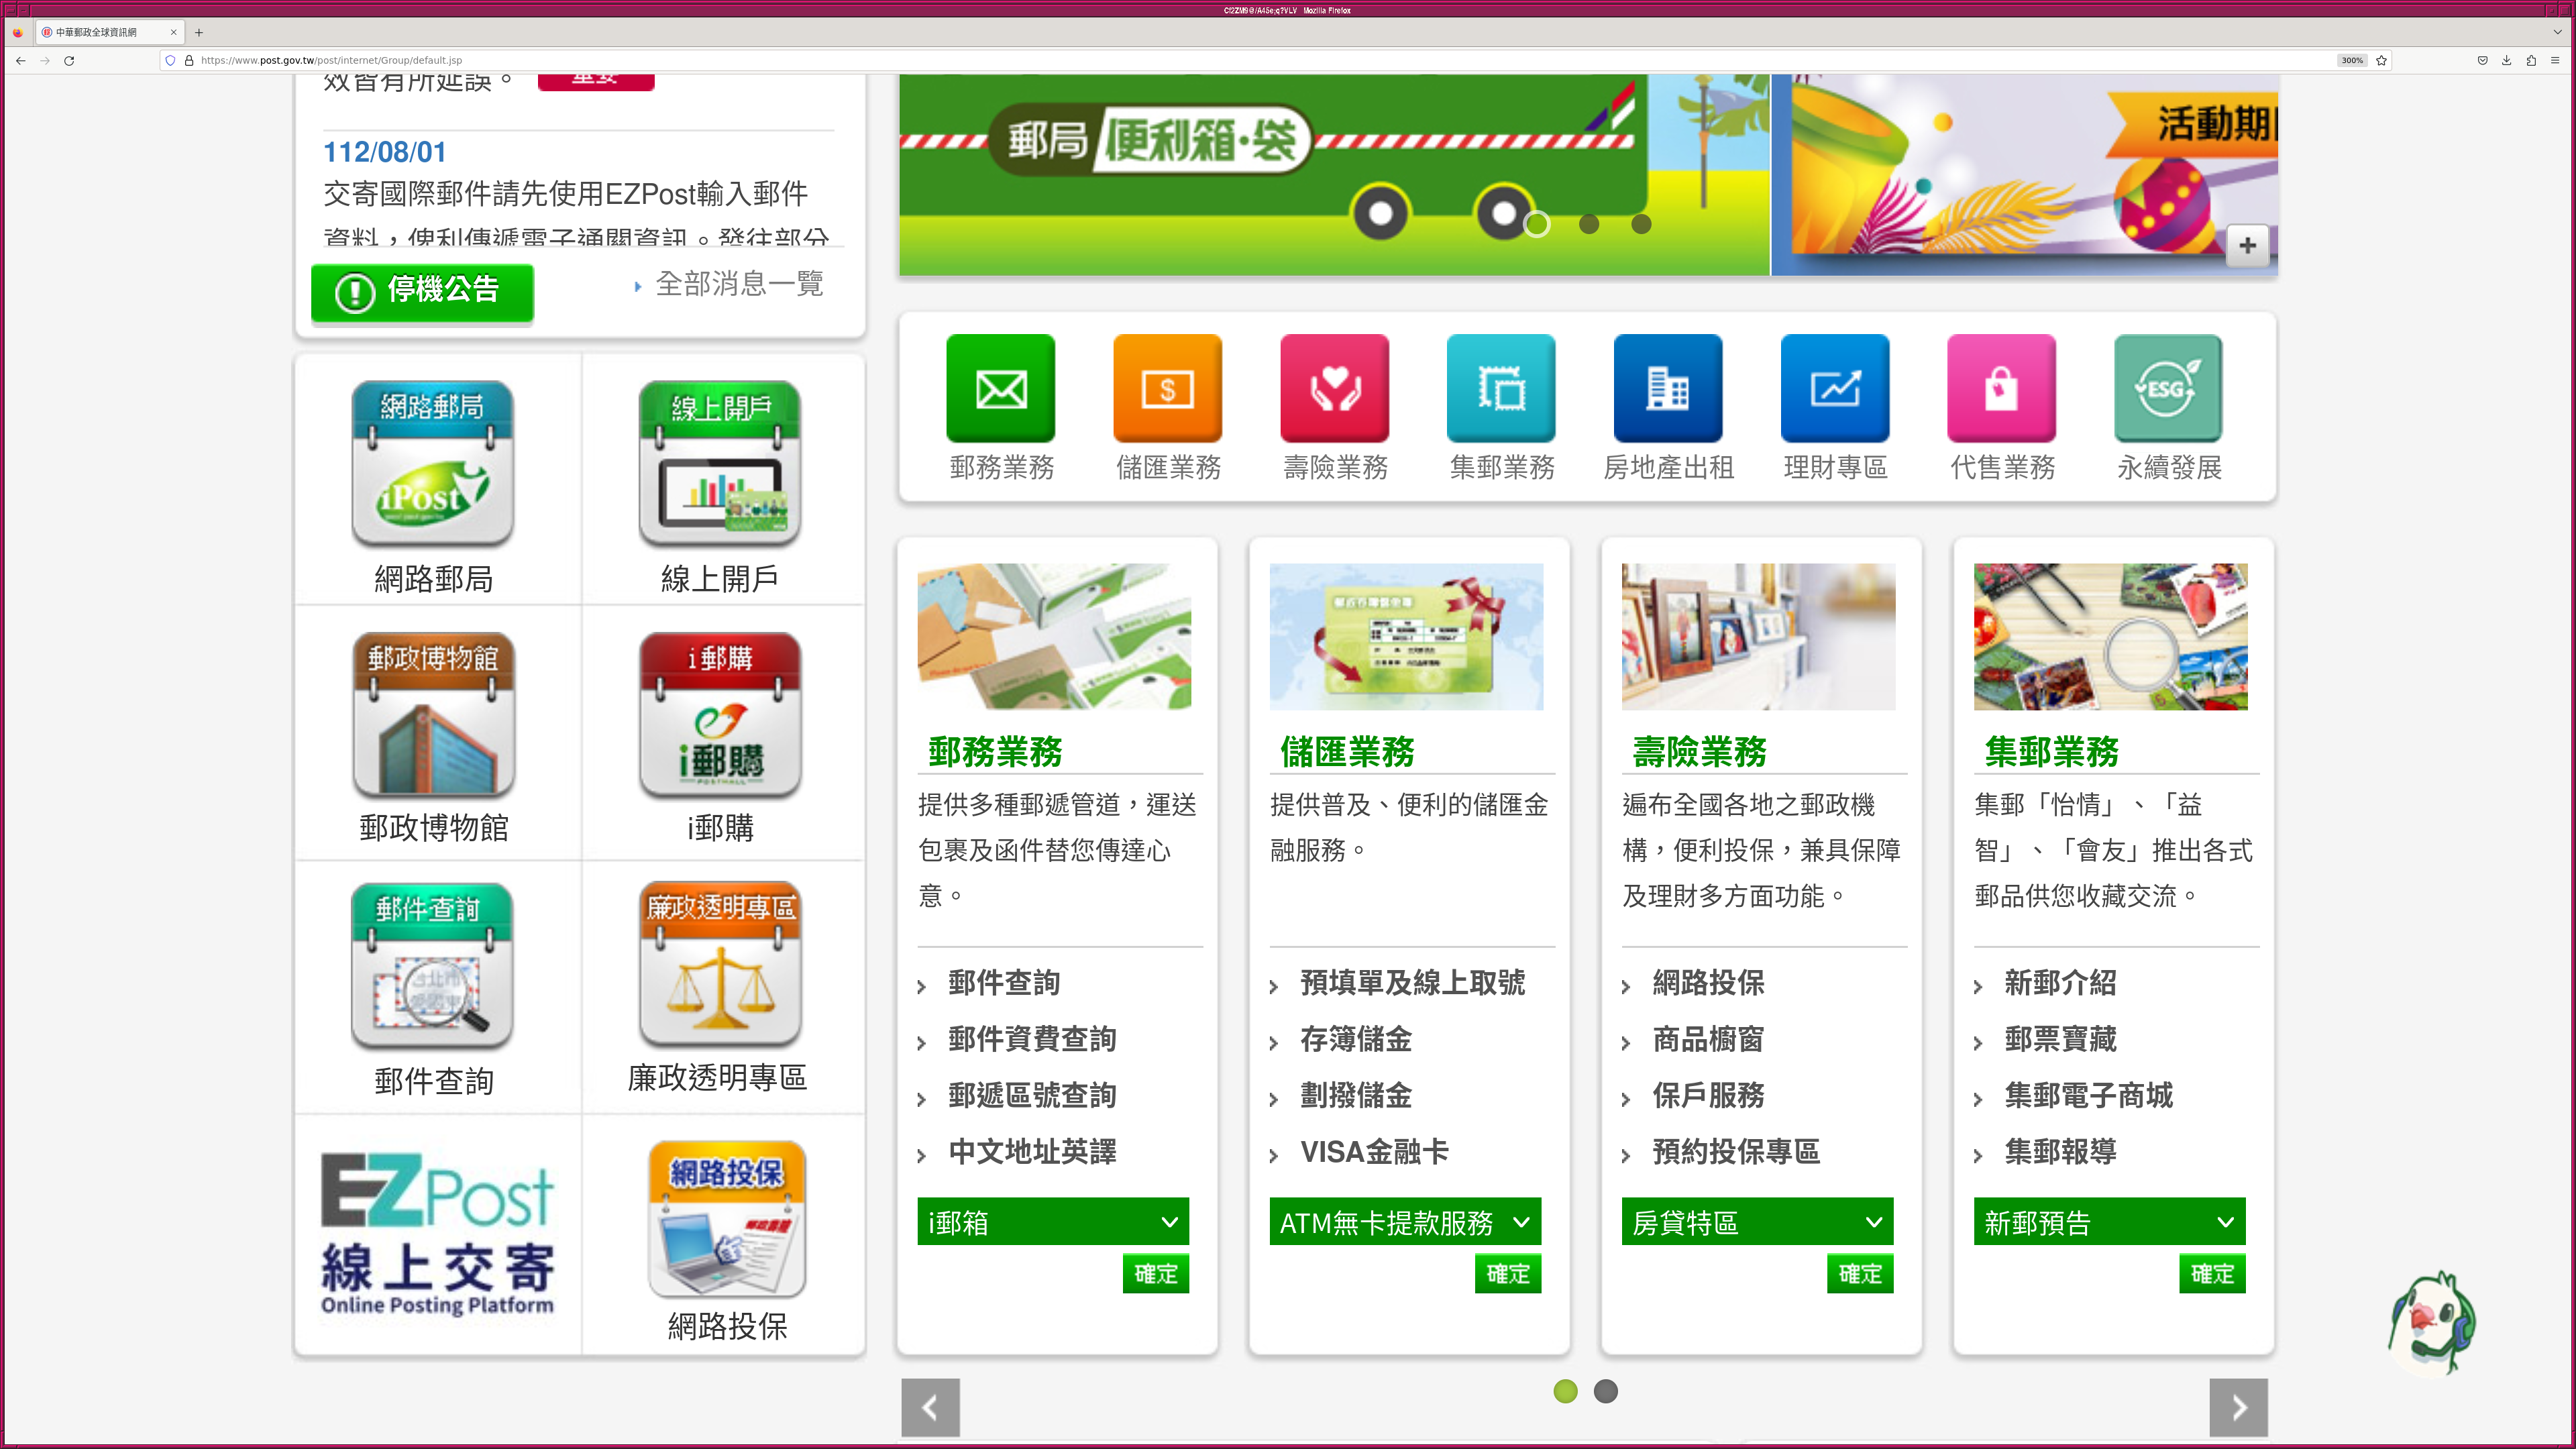Click the 停機公告 green button
This screenshot has height=1449, width=2576.
pos(422,291)
